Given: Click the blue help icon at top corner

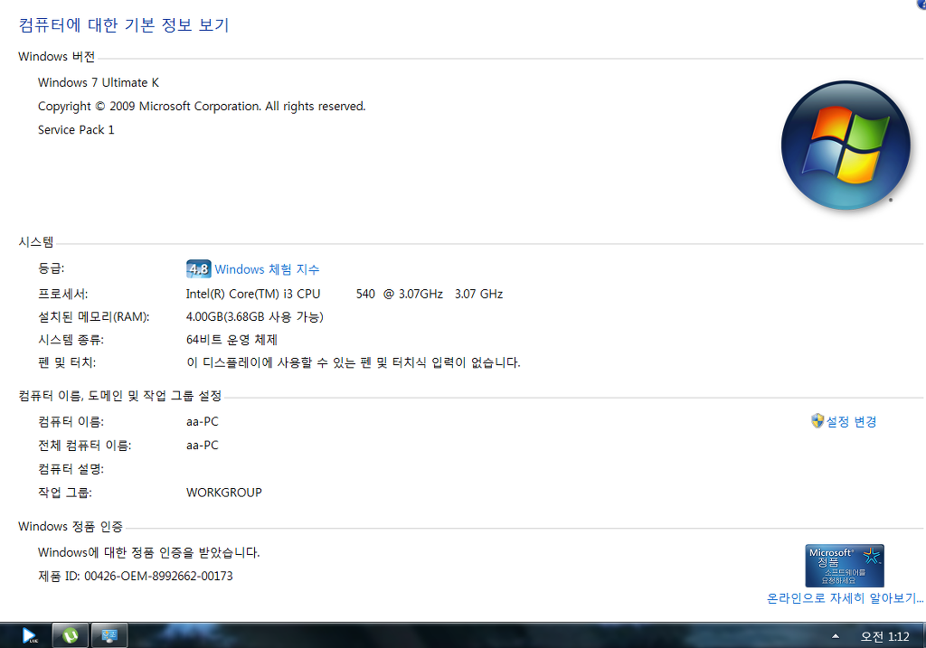Looking at the screenshot, I should click(x=921, y=3).
